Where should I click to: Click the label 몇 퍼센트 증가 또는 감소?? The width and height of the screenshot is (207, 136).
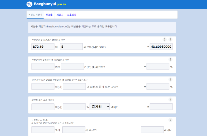tap(102, 87)
